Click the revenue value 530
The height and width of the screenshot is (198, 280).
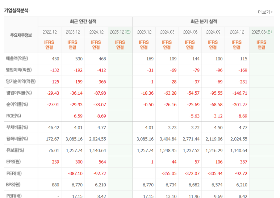pos(79,59)
